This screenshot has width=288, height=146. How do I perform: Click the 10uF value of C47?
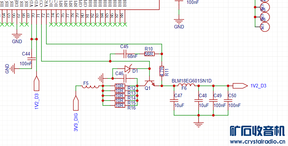tap(179, 105)
